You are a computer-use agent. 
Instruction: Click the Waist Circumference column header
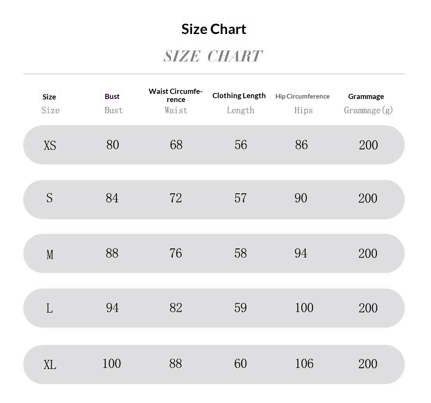point(176,95)
